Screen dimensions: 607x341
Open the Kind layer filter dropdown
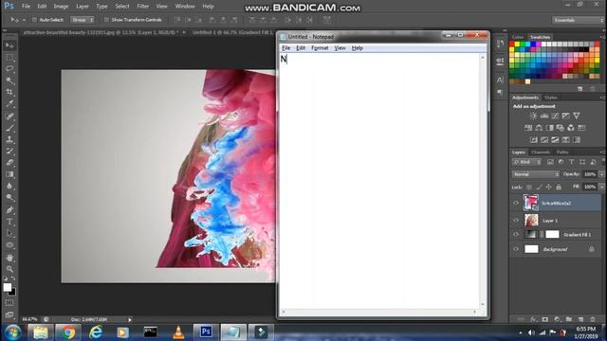coord(526,162)
